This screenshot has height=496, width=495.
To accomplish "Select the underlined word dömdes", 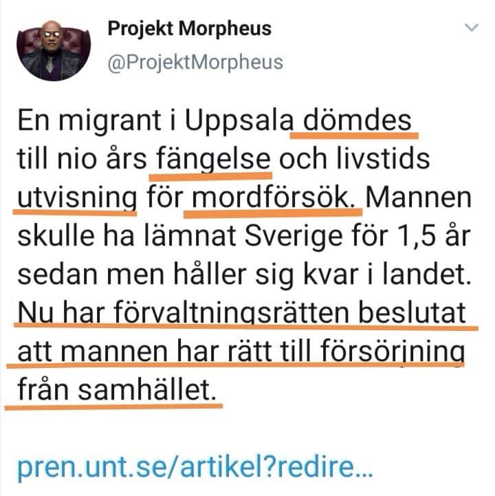I will tap(357, 120).
